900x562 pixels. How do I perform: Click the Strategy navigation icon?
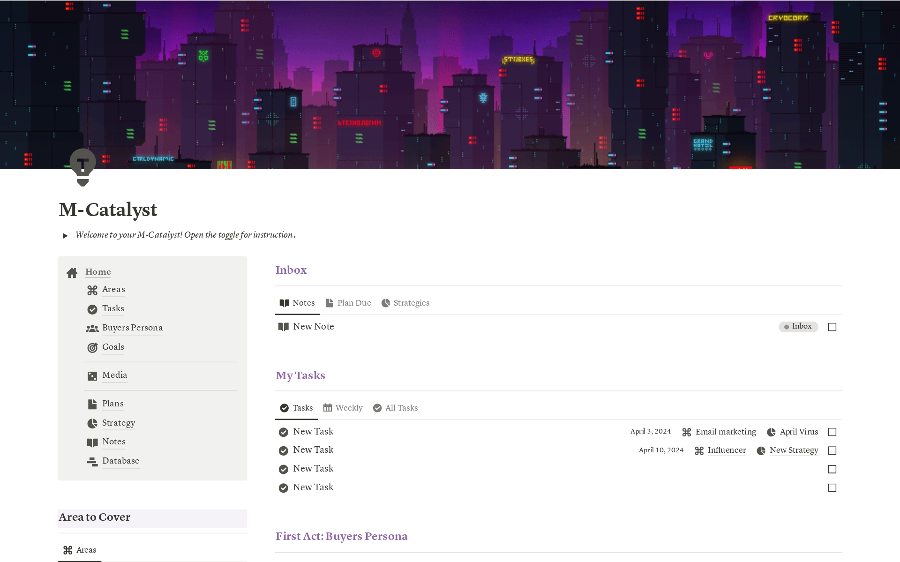[93, 423]
